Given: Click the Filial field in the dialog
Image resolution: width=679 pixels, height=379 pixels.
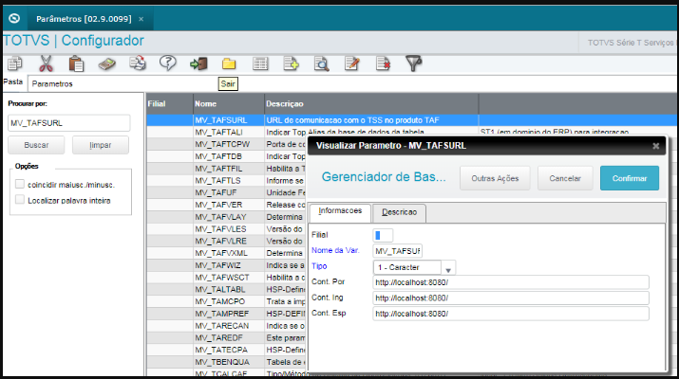Looking at the screenshot, I should point(383,236).
